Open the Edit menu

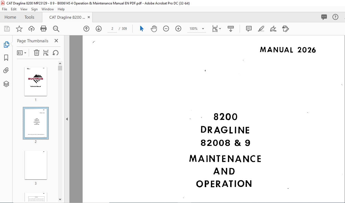[14, 9]
